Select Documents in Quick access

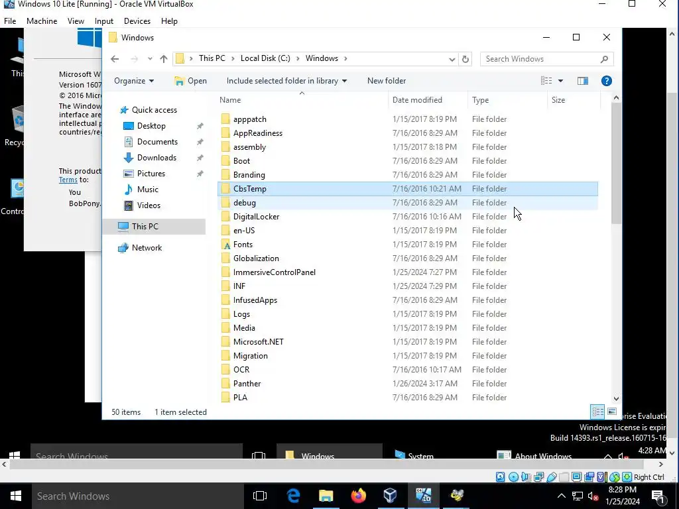tap(157, 142)
